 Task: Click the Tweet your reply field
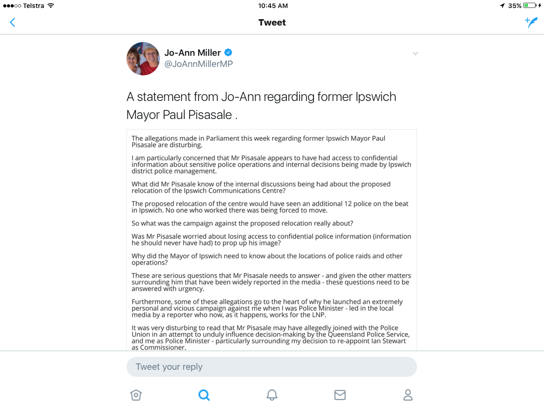tap(271, 367)
